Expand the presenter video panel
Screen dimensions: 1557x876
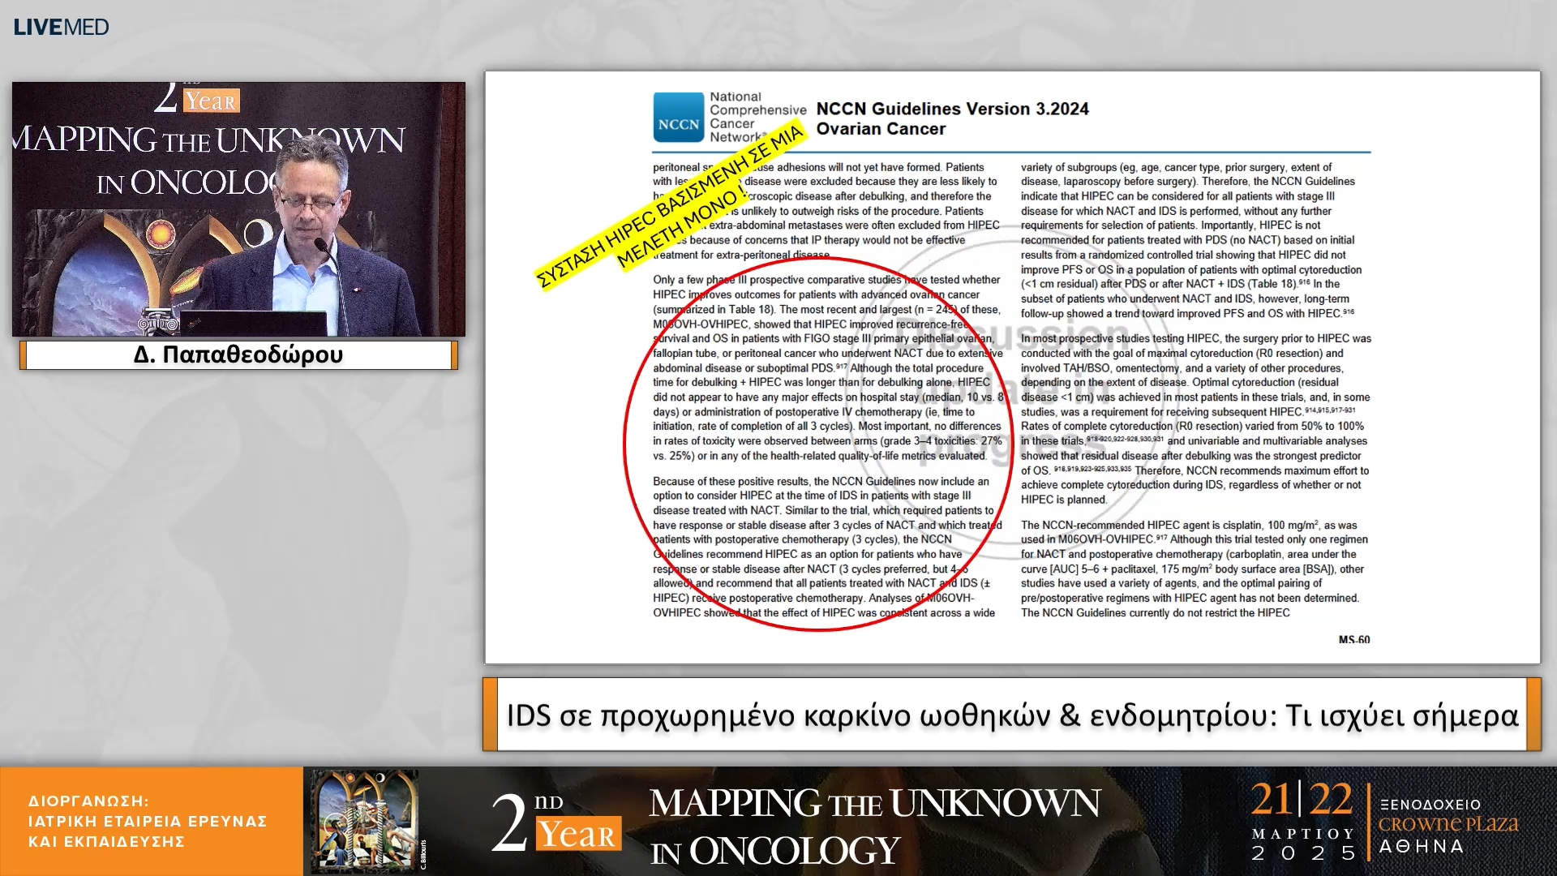click(238, 209)
